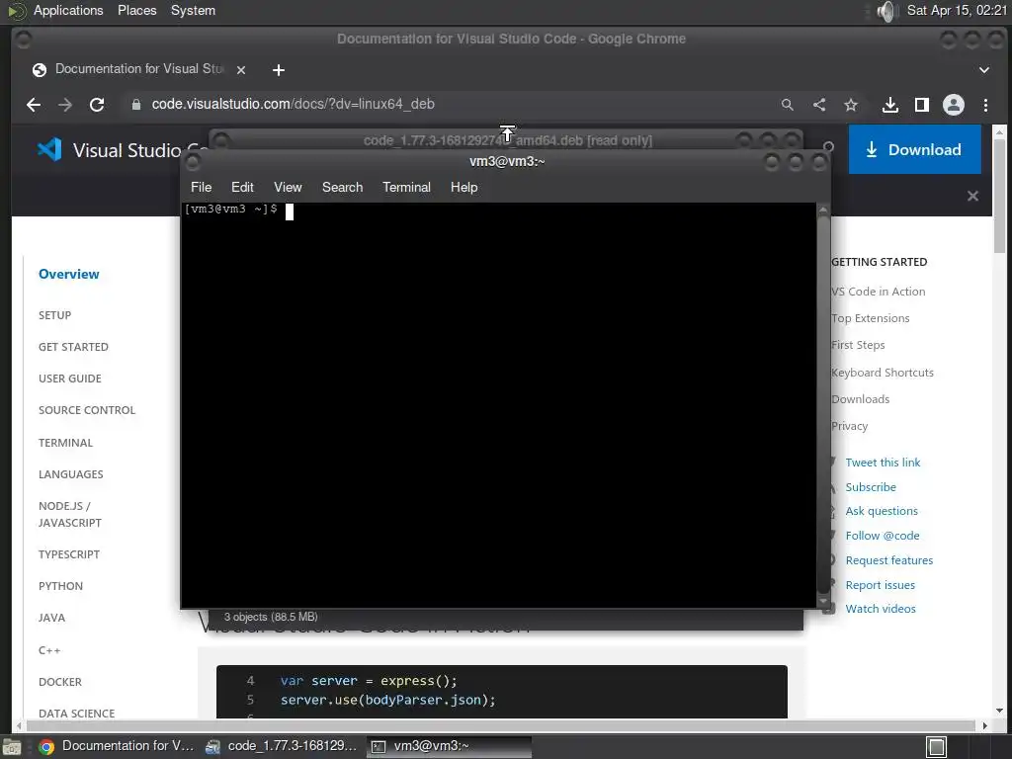This screenshot has width=1012, height=759.
Task: Select Overview in the docs sidebar
Action: 69,275
